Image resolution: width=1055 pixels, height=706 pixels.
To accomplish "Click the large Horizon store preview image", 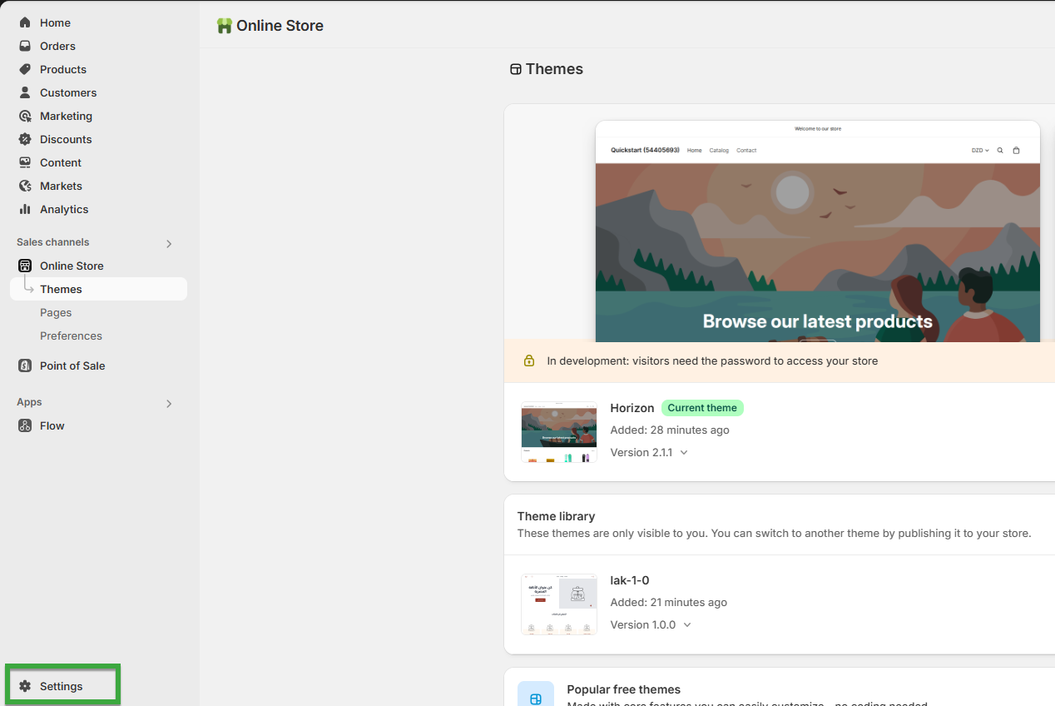I will [x=818, y=231].
